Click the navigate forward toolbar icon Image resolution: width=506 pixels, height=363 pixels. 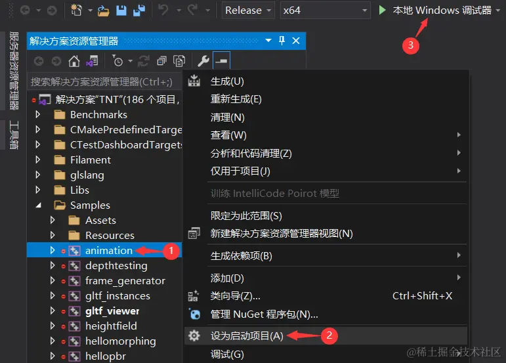[52, 11]
